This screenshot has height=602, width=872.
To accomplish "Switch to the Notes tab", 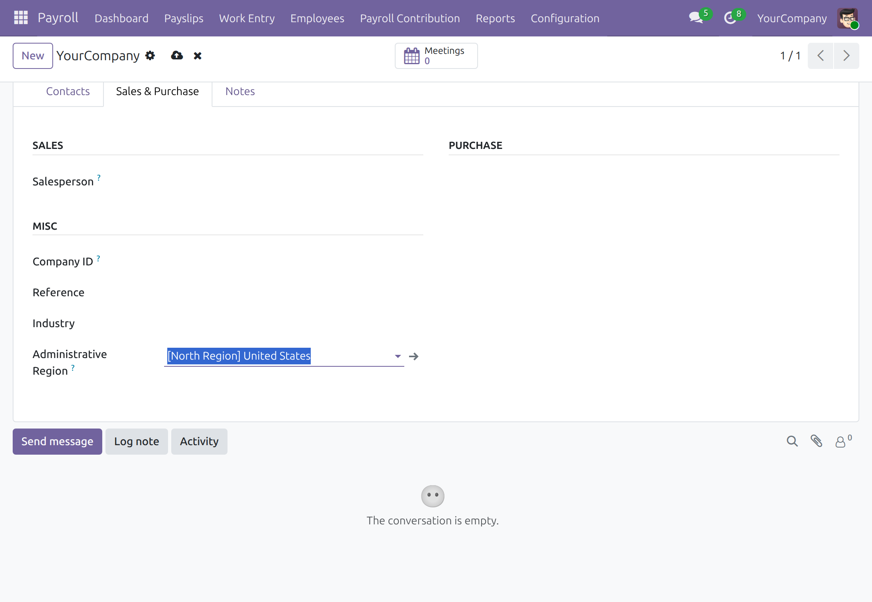I will coord(240,91).
